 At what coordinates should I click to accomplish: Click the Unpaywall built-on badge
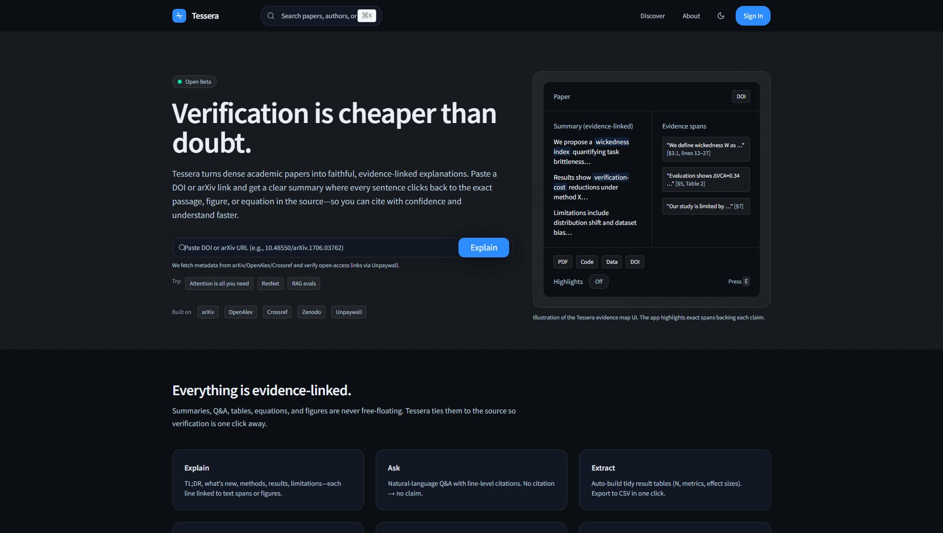[349, 312]
